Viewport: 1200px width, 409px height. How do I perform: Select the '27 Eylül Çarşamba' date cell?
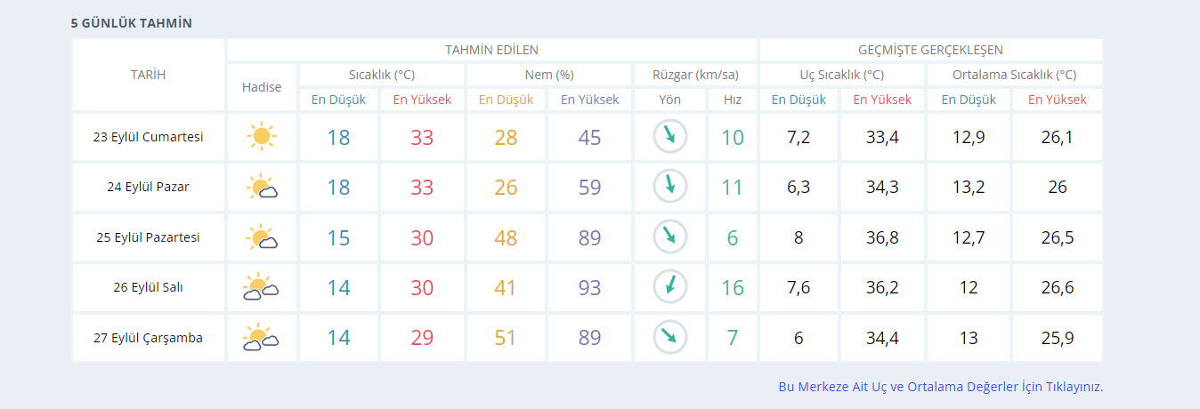148,338
